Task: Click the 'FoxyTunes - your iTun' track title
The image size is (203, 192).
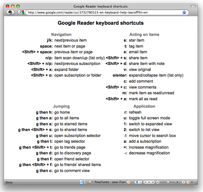Action: [110, 182]
